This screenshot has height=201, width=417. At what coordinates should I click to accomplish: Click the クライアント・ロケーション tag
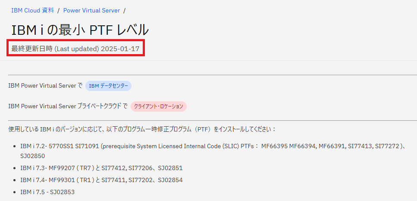click(x=159, y=107)
